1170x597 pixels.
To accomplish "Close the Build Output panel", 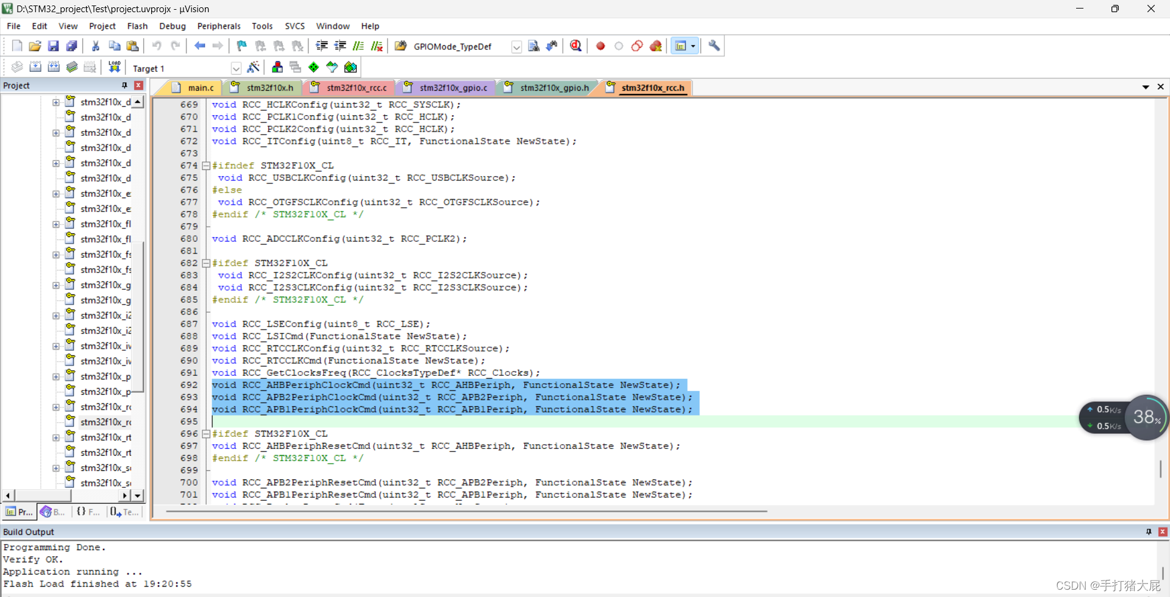I will point(1163,532).
